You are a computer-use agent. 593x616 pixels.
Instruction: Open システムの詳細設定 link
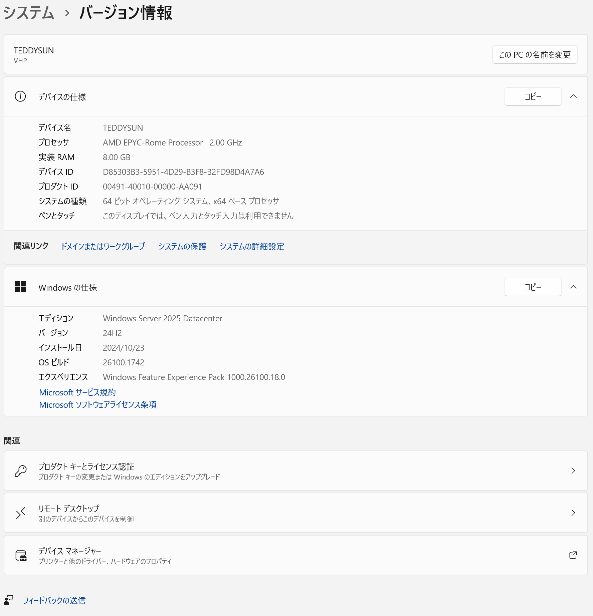tap(252, 246)
